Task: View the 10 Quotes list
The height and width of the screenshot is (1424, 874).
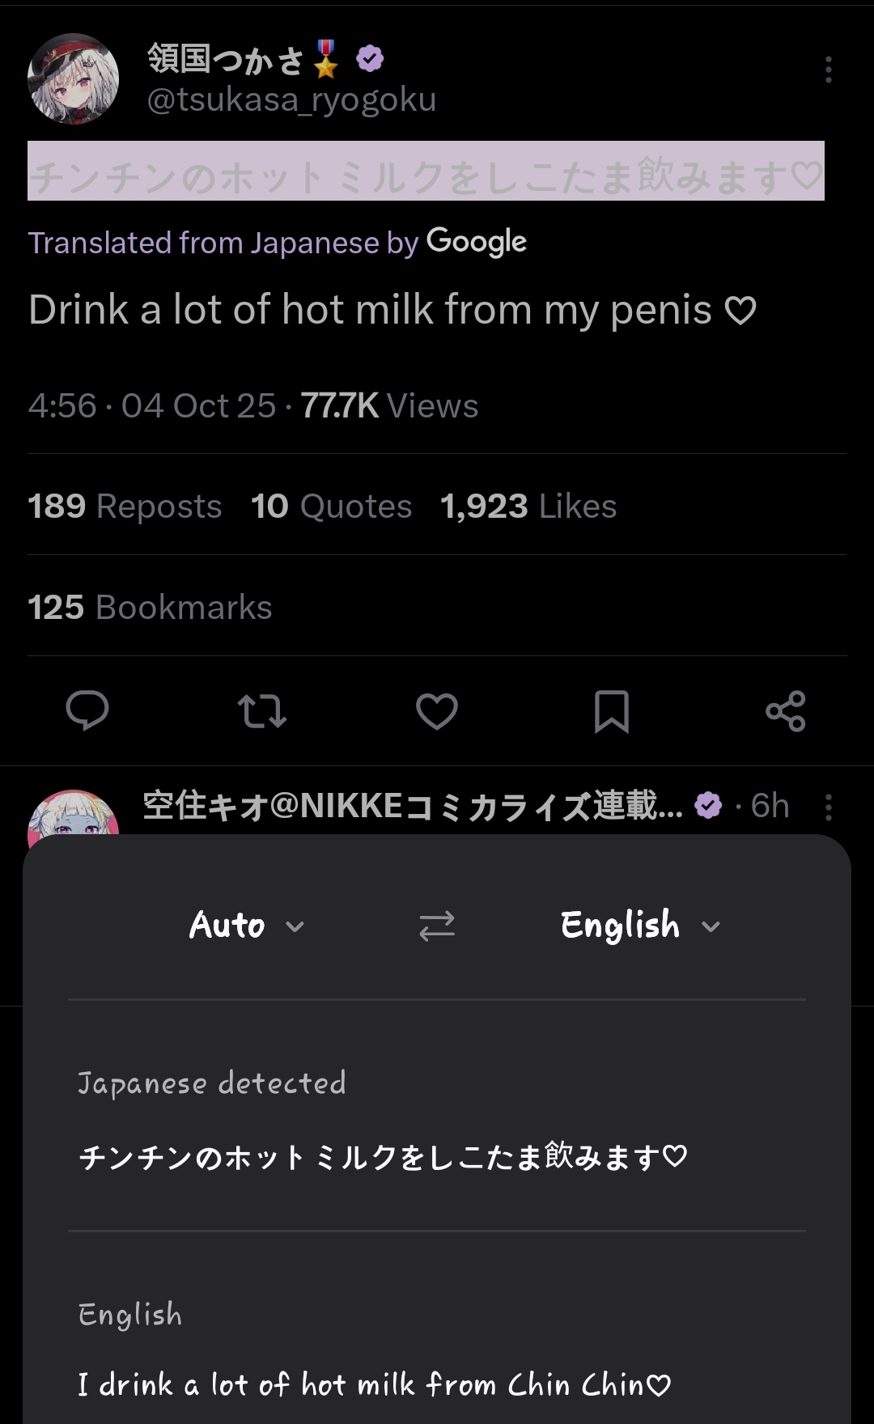Action: [x=331, y=506]
